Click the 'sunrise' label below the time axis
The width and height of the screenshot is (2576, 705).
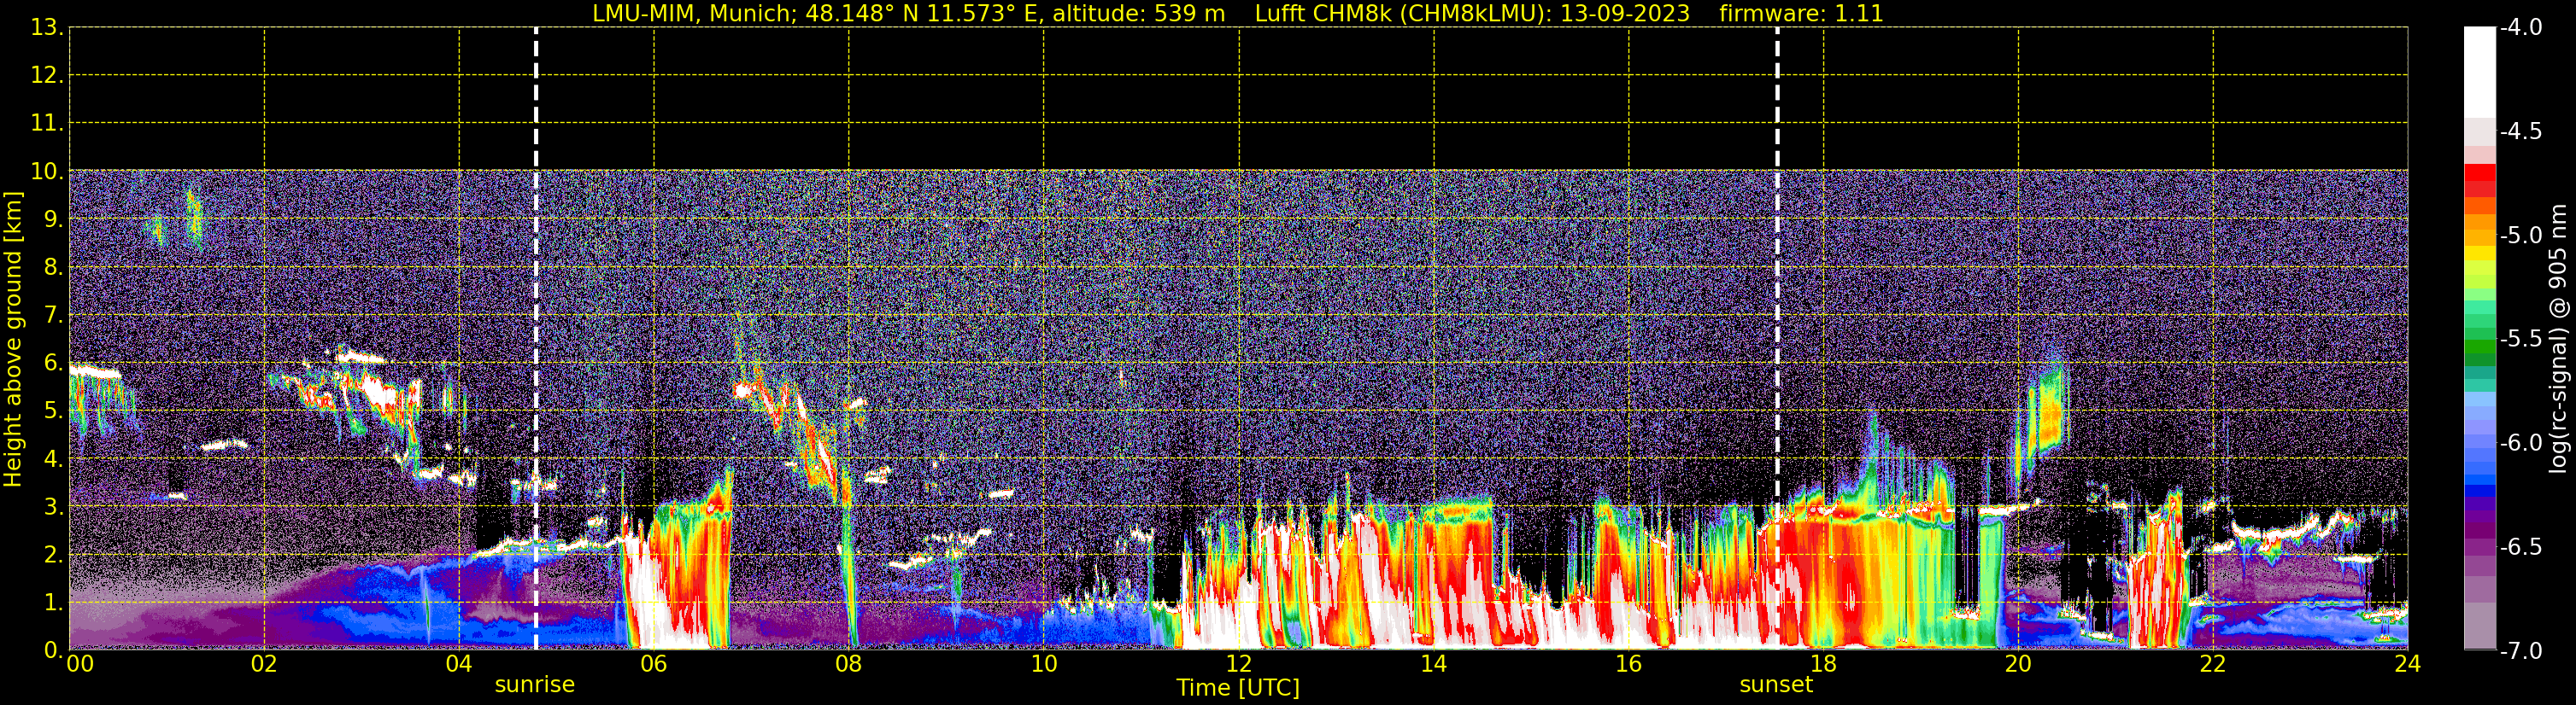pyautogui.click(x=535, y=685)
